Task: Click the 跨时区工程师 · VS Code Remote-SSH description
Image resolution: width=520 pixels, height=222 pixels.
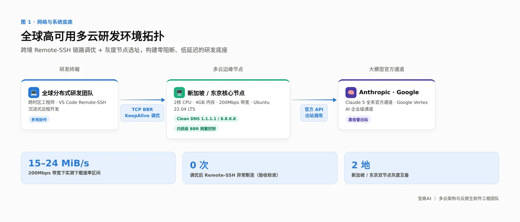Action: [67, 105]
